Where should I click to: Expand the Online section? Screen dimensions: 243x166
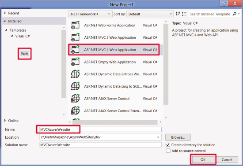pos(5,121)
